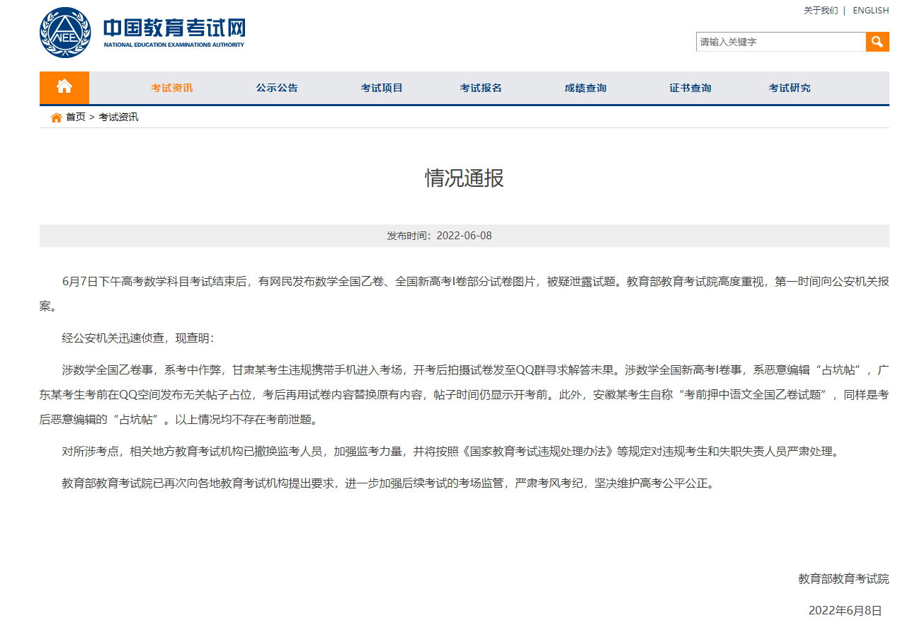Screen dimensions: 922x625
Task: Click 考试资讯 in the breadcrumb trail
Action: 118,117
